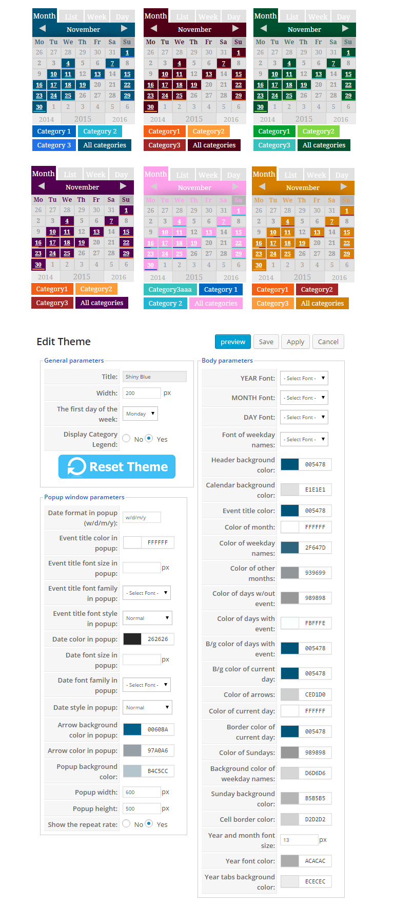The image size is (394, 904).
Task: Click previous month arrow on maroon calendar
Action: click(154, 29)
